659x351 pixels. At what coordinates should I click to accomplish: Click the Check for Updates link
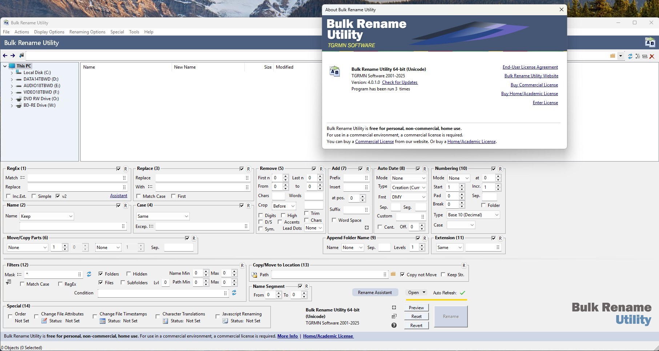399,82
